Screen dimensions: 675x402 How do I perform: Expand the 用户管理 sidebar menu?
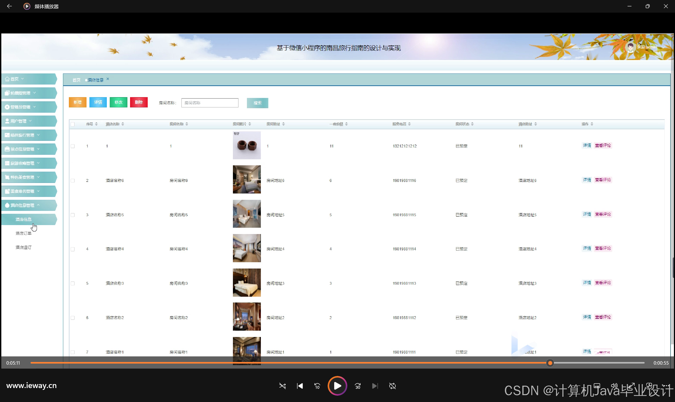[29, 121]
